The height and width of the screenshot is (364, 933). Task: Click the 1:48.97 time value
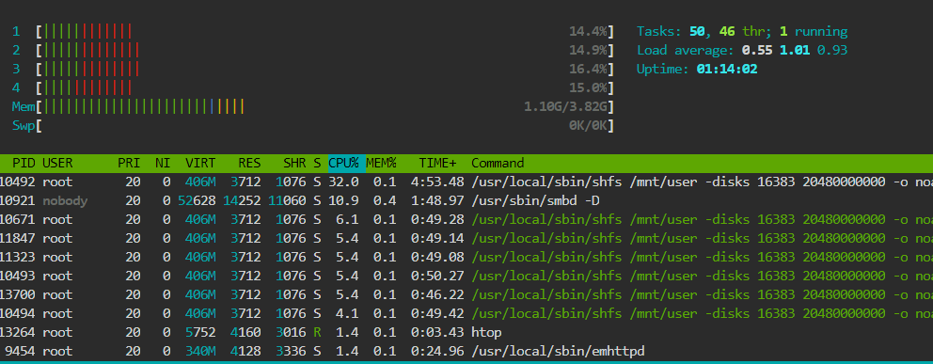[437, 200]
